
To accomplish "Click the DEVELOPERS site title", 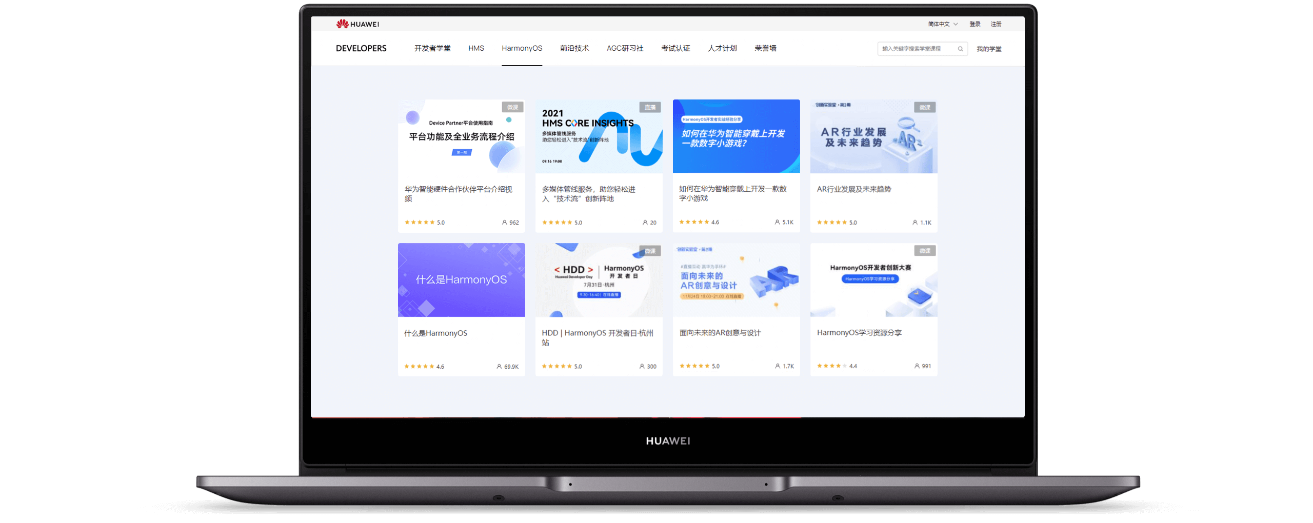I will click(361, 48).
